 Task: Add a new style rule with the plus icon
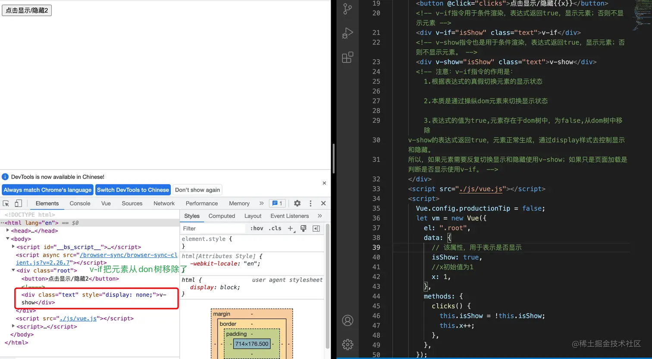[x=290, y=229]
